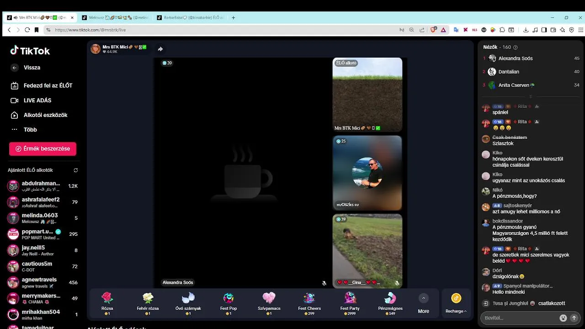
Task: Share the live stream with arrow icon
Action: point(160,49)
